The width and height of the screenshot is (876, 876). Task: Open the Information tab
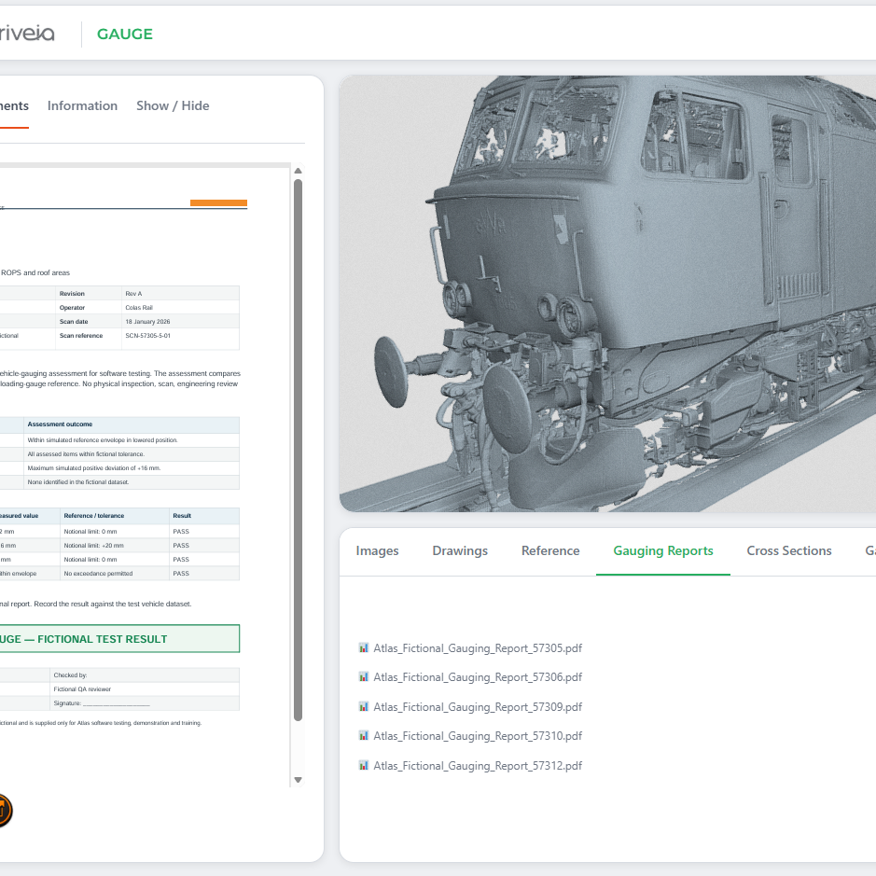tap(82, 105)
